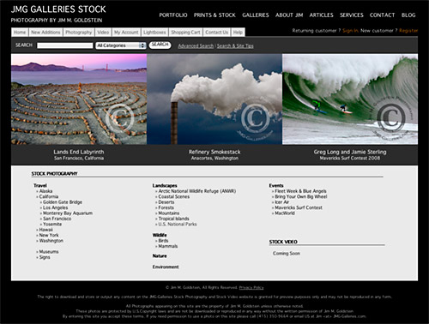Click the Search & Site Tips link
The width and height of the screenshot is (429, 324).
[x=235, y=45]
